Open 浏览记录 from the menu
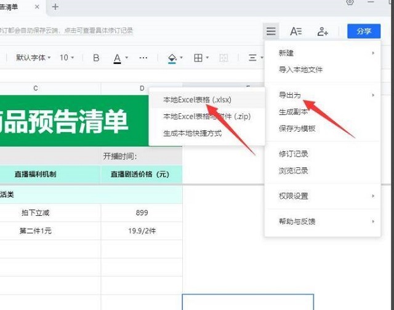This screenshot has height=310, width=394. tap(323, 171)
